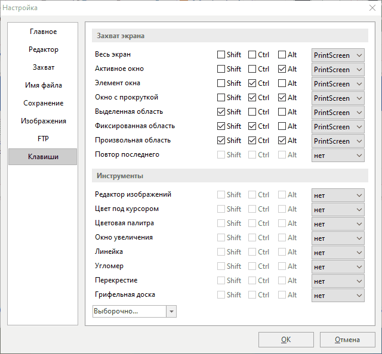Image resolution: width=382 pixels, height=354 pixels.
Task: Open key dropdown for Активное окно
Action: tap(338, 70)
